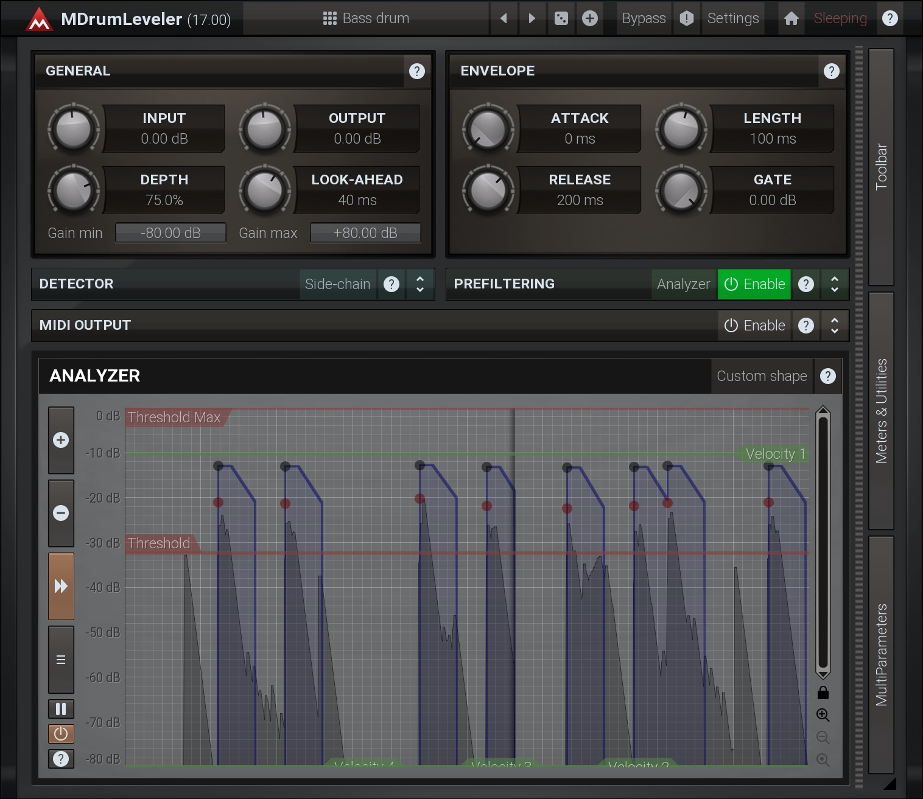Click the randomize dice icon

pyautogui.click(x=561, y=18)
